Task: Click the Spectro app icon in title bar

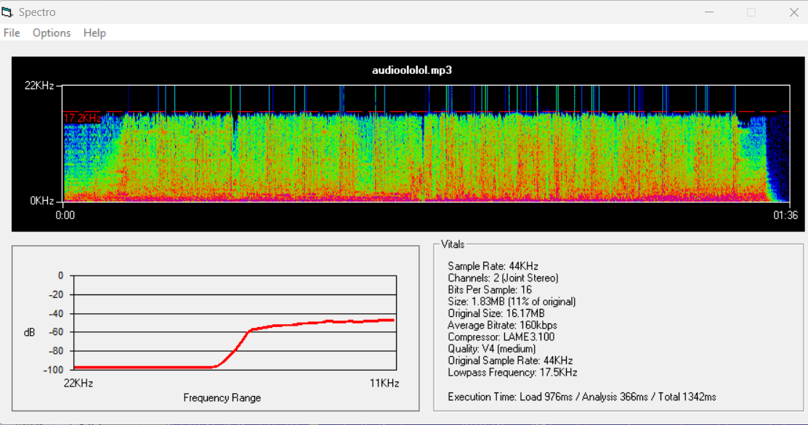Action: 7,12
